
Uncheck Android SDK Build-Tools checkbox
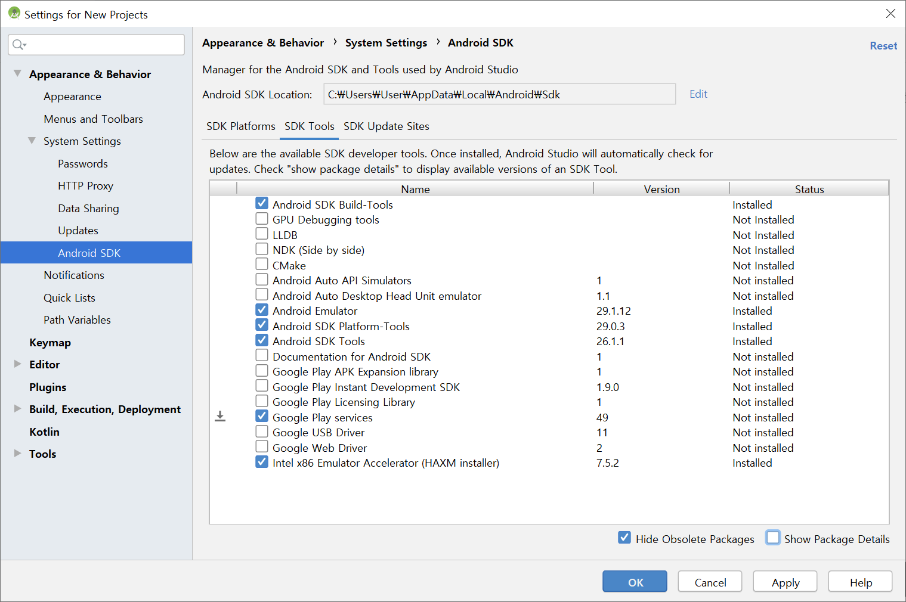click(262, 203)
